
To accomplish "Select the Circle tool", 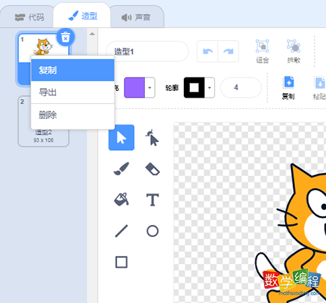I will (152, 231).
